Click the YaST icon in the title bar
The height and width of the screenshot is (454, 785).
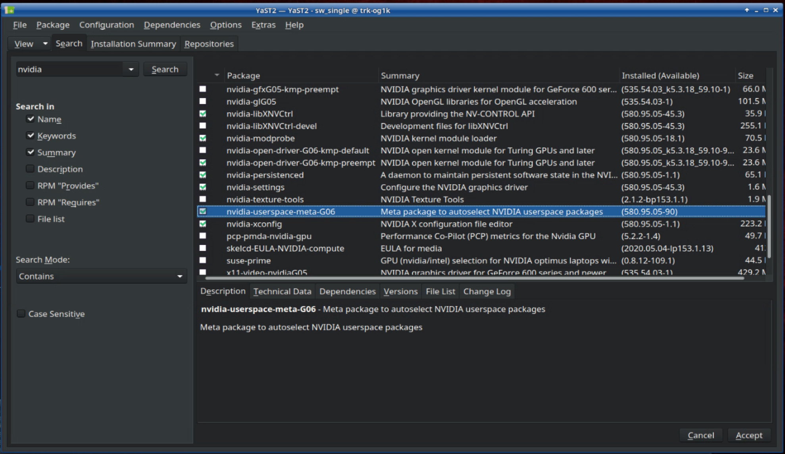pyautogui.click(x=10, y=10)
